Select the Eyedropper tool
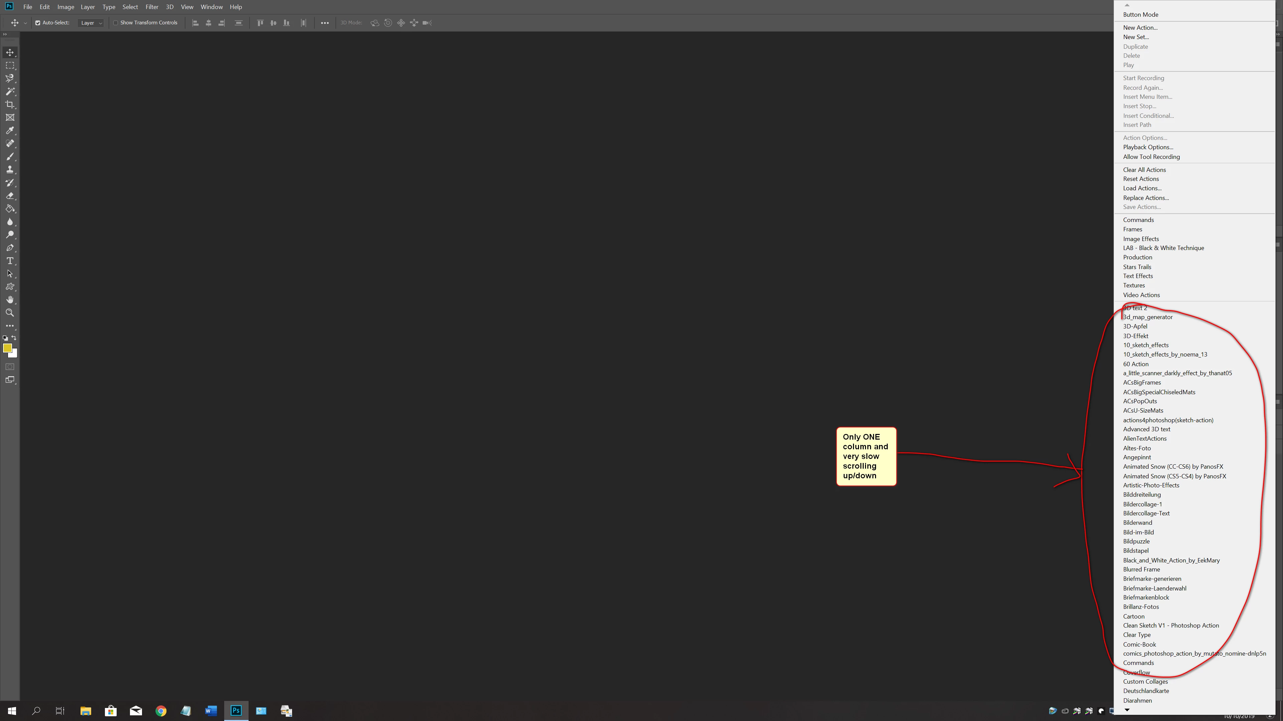Viewport: 1283px width, 721px height. pyautogui.click(x=10, y=131)
